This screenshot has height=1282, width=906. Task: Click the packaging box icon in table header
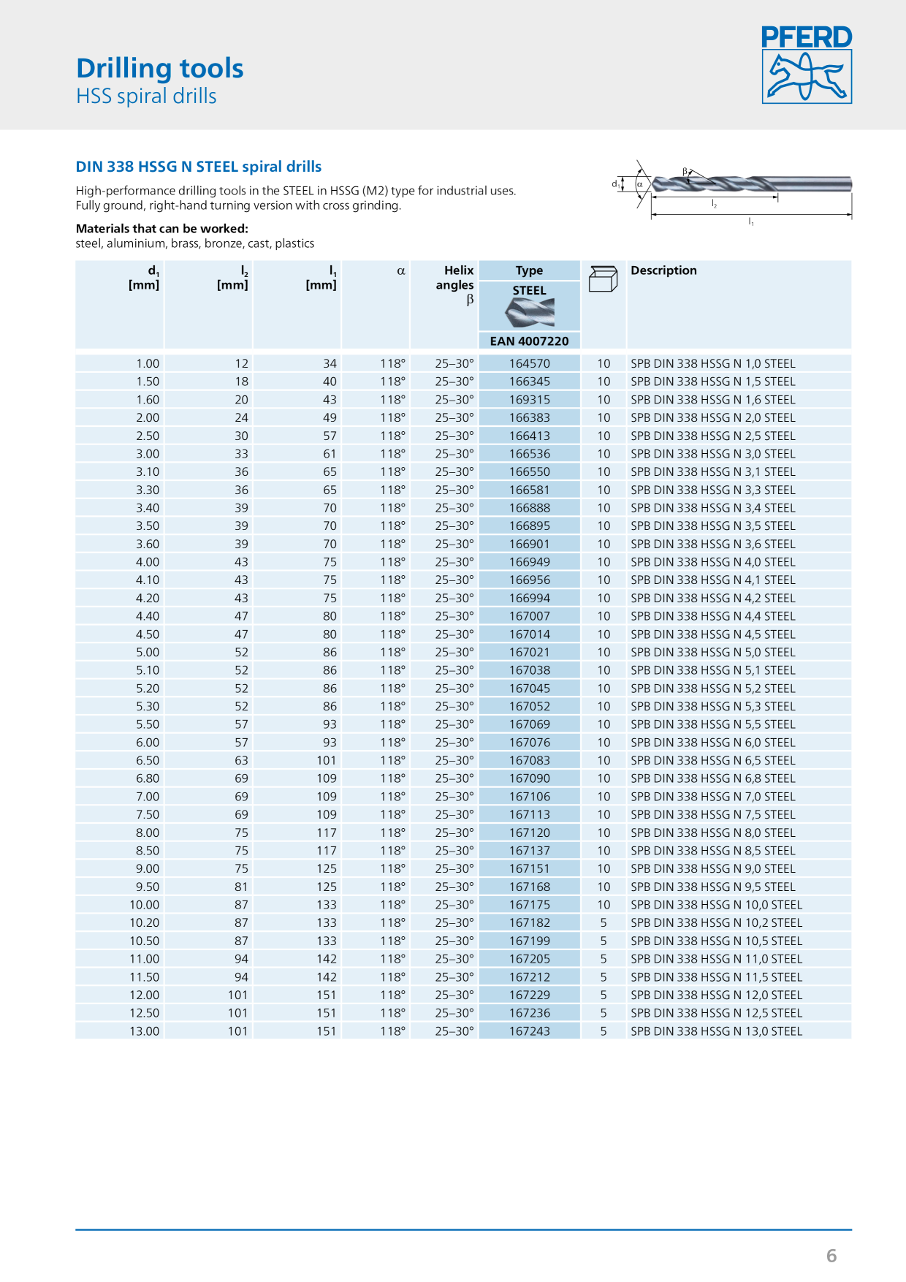click(x=604, y=278)
